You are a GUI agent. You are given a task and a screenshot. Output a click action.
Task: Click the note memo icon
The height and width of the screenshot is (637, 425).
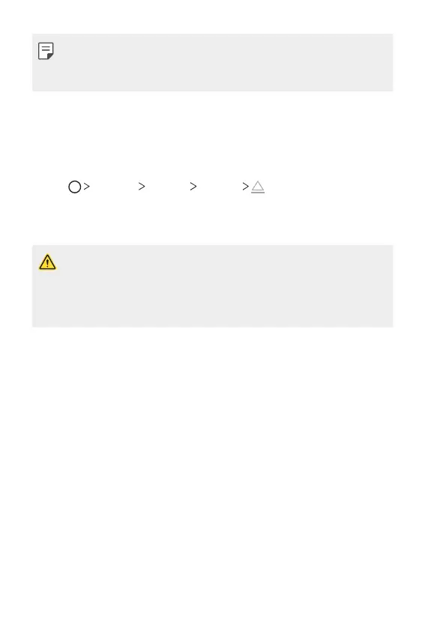[46, 51]
